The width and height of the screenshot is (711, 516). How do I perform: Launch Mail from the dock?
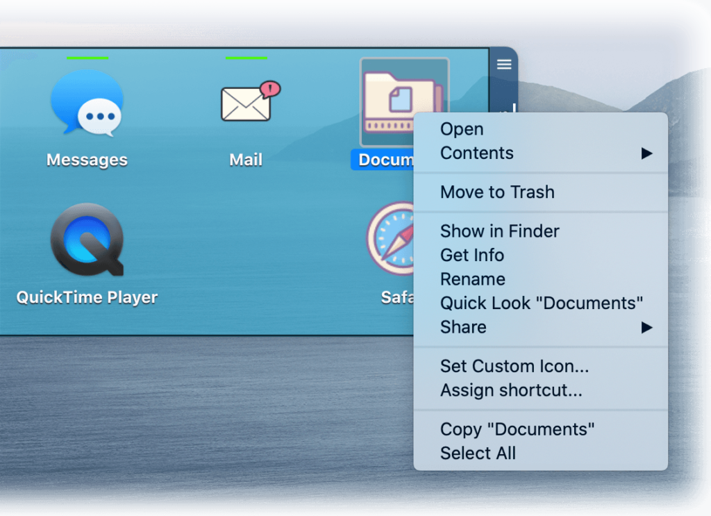point(246,104)
